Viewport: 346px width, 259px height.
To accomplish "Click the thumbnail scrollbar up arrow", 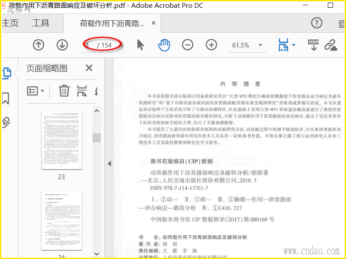I will coord(96,111).
